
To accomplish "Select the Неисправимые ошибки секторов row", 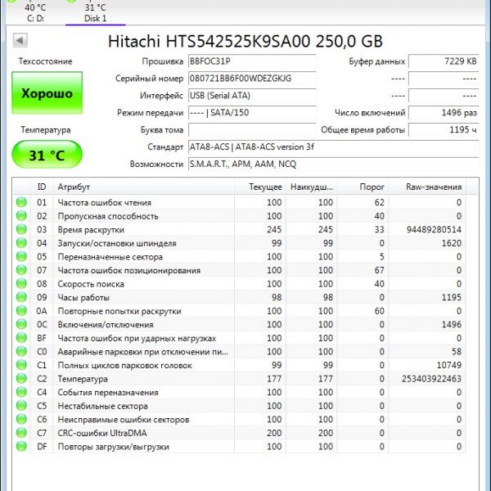I will tap(240, 420).
